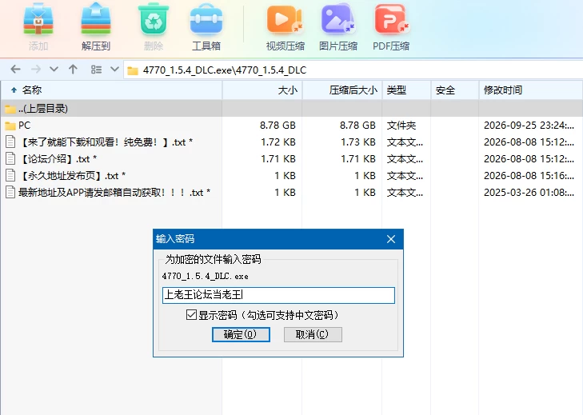583x415 pixels.
Task: Launch 视频压缩 video compression tool
Action: 286,19
